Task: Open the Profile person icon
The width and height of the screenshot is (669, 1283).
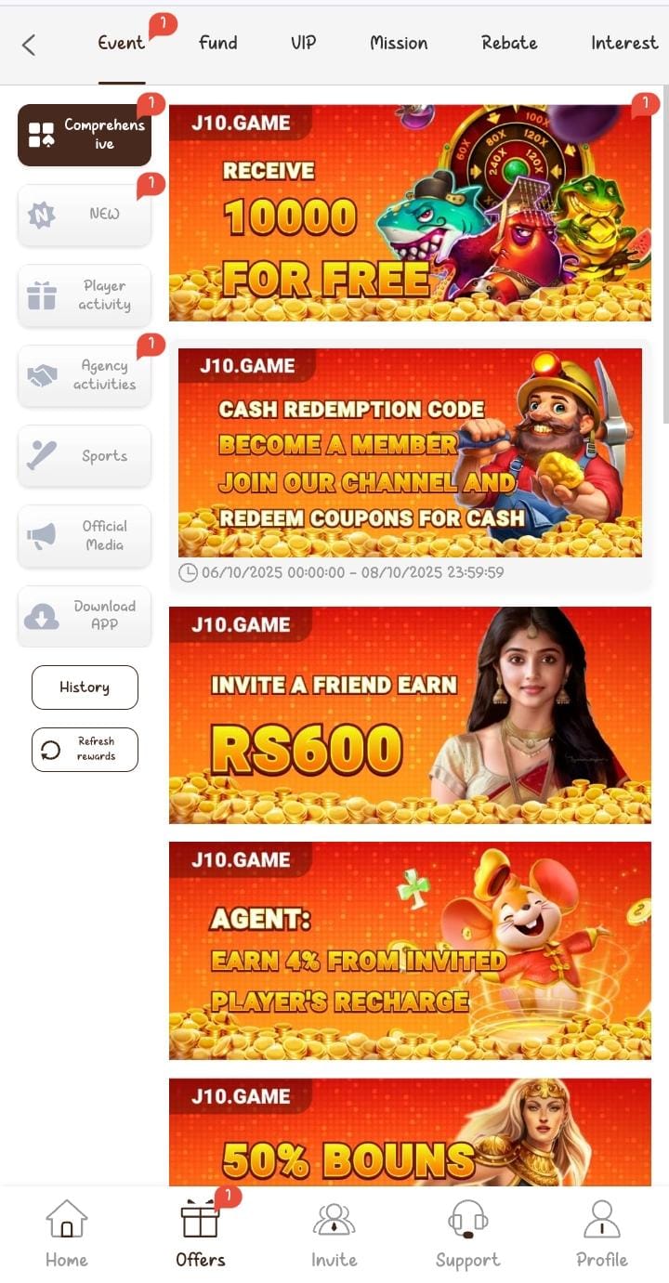Action: pos(601,1219)
